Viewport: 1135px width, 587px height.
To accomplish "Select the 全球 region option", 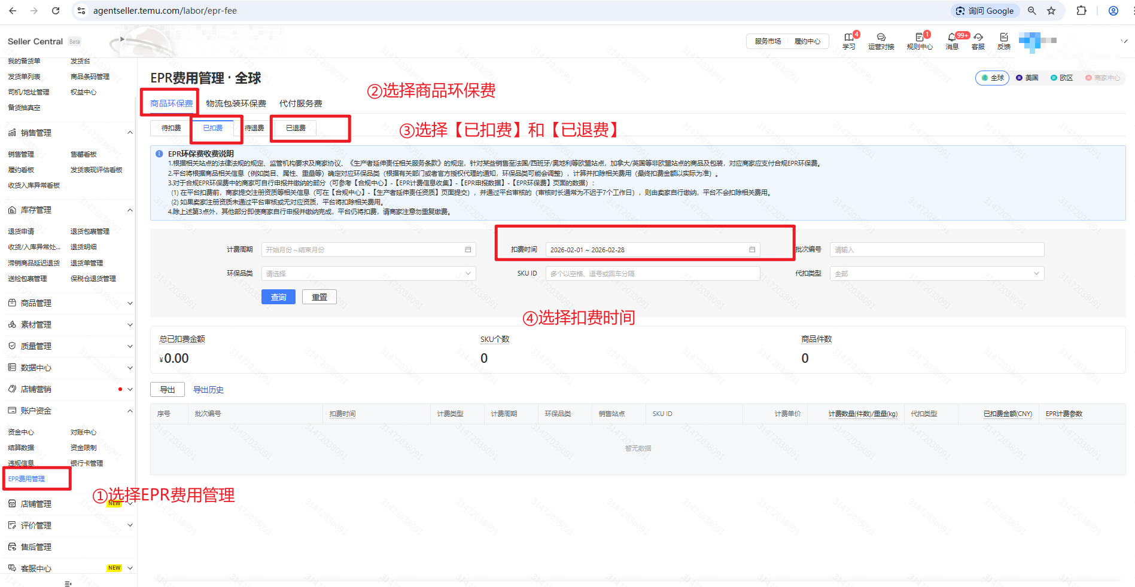I will 992,78.
